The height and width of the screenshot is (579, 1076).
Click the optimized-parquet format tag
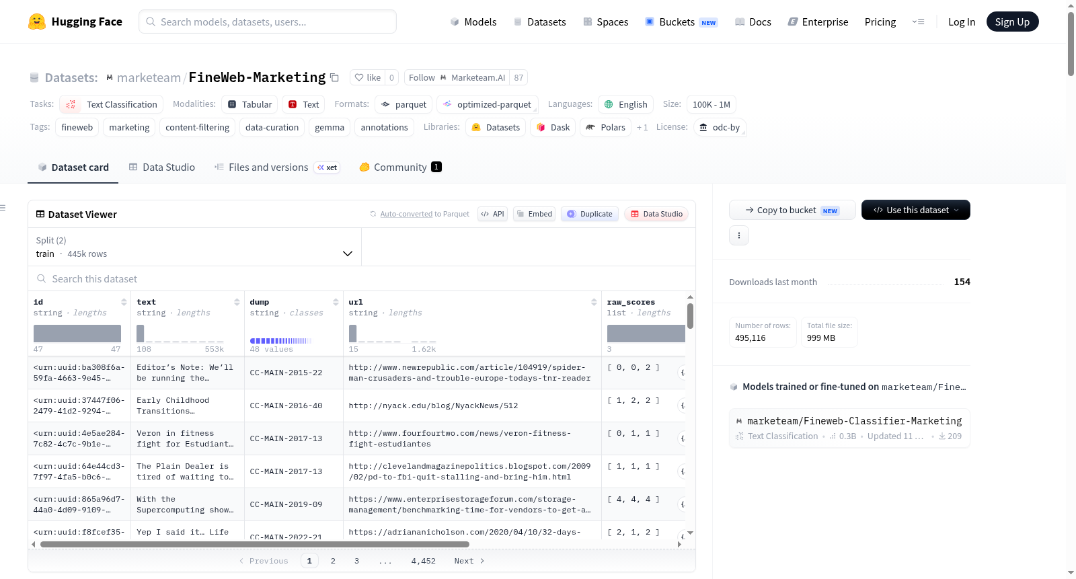point(488,104)
